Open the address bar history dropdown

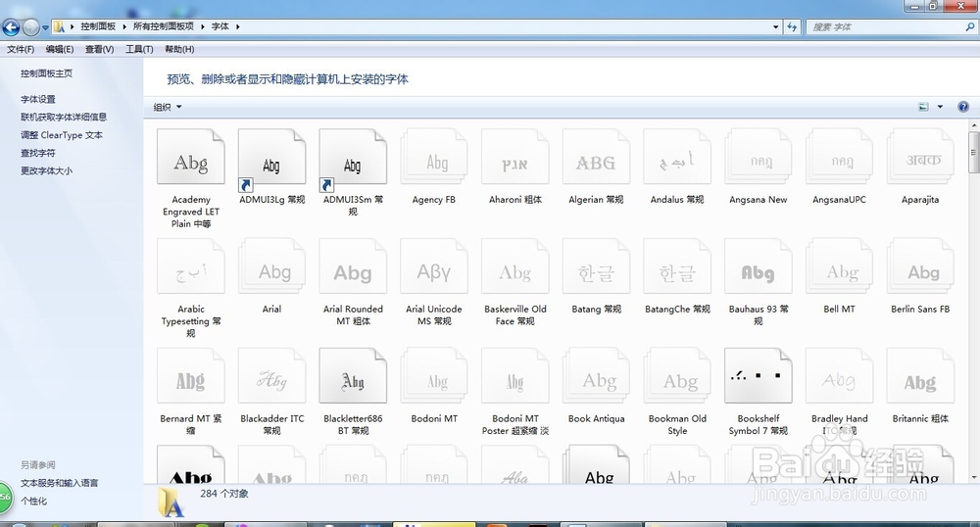(775, 26)
